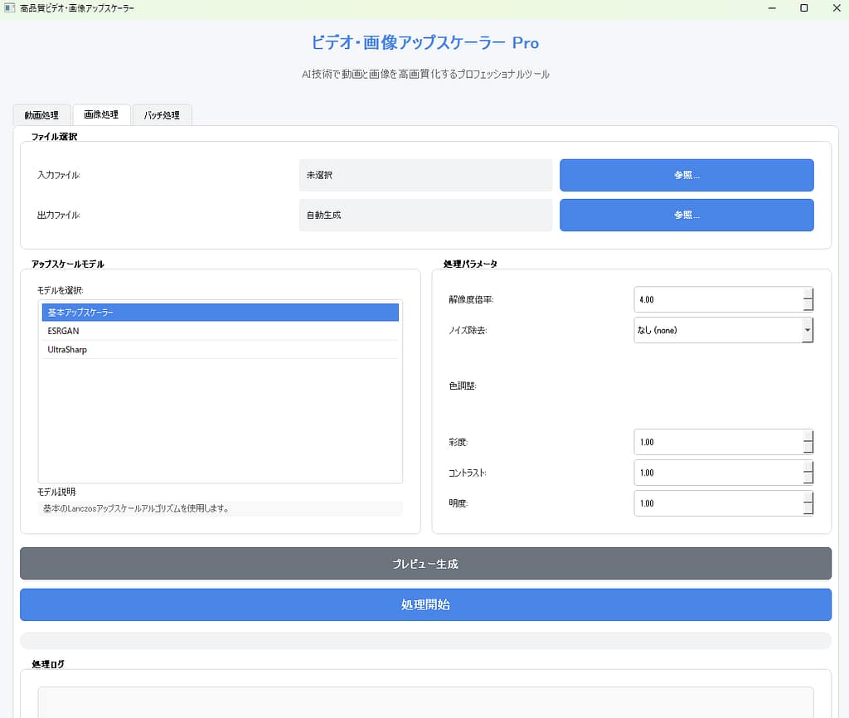Click inside the 処理ログ text area

[x=425, y=701]
